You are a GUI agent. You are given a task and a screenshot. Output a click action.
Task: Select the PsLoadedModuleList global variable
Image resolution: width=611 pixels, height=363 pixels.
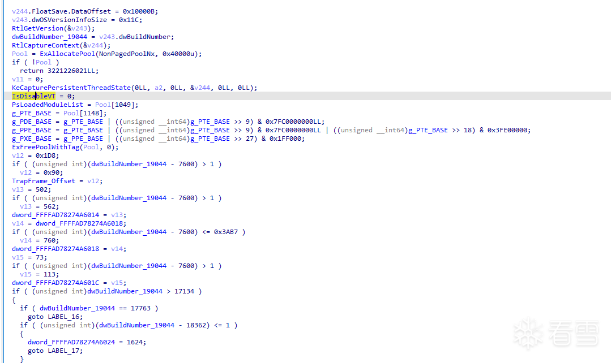pyautogui.click(x=48, y=105)
